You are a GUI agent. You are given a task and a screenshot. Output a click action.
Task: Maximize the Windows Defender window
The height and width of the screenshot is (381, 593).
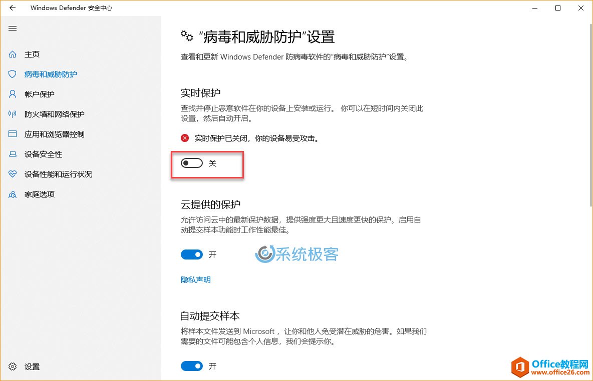point(558,8)
